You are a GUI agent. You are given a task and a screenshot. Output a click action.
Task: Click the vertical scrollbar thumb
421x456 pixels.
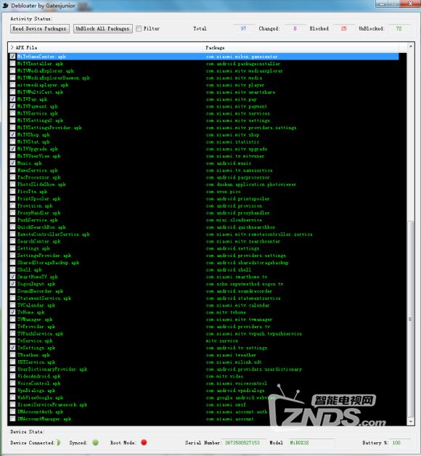tap(411, 319)
